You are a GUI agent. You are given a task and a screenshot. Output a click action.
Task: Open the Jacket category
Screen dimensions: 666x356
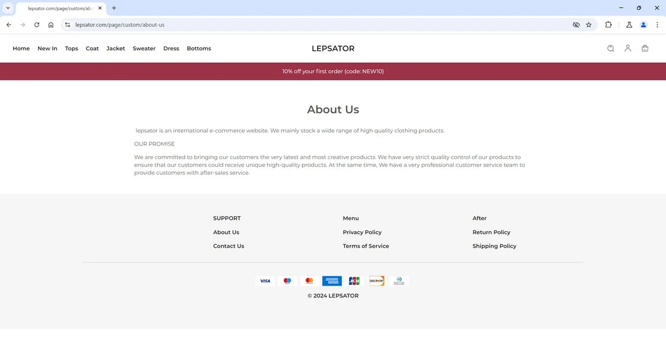[115, 48]
